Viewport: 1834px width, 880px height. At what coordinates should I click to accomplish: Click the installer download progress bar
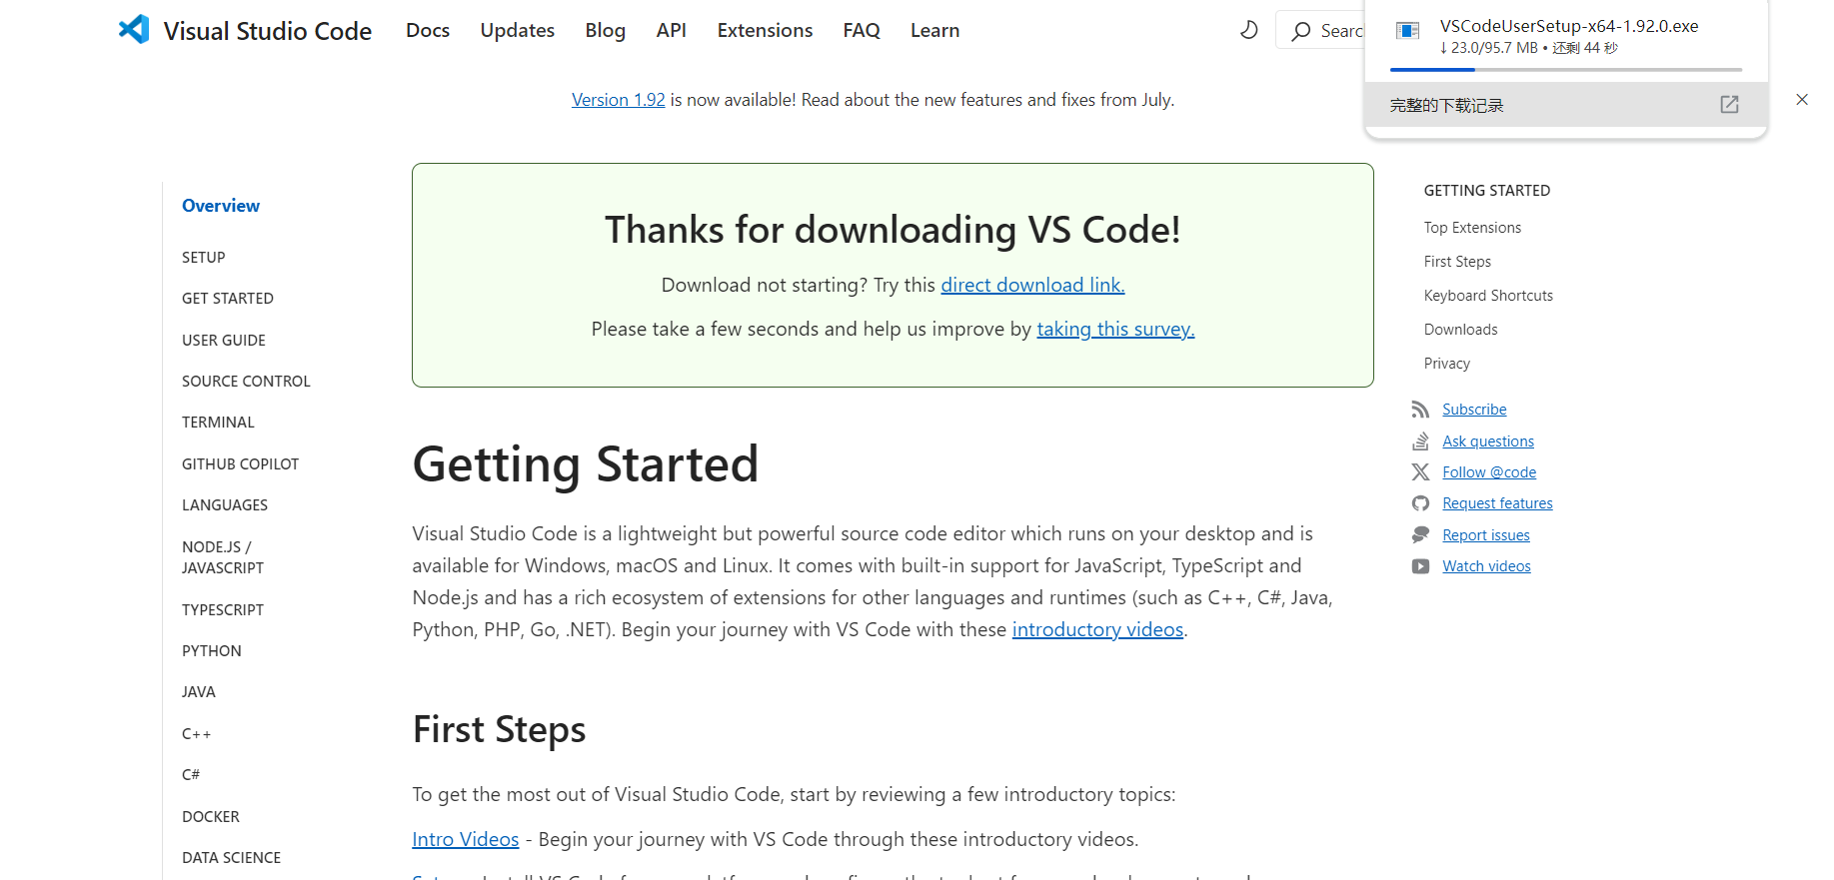[x=1565, y=70]
